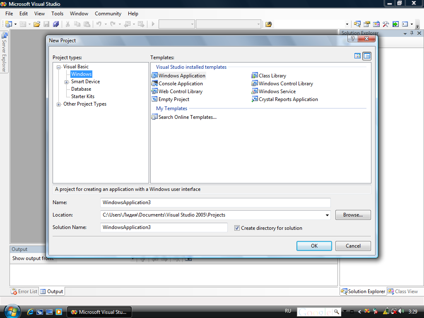Select the Database project type
Viewport: 424px width, 318px height.
[81, 89]
